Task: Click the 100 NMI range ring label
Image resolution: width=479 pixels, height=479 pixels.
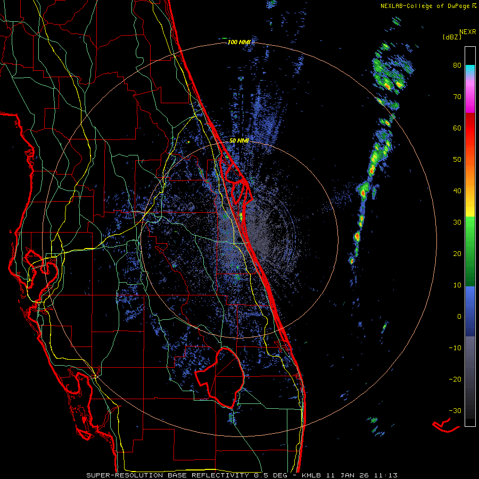Action: [239, 42]
